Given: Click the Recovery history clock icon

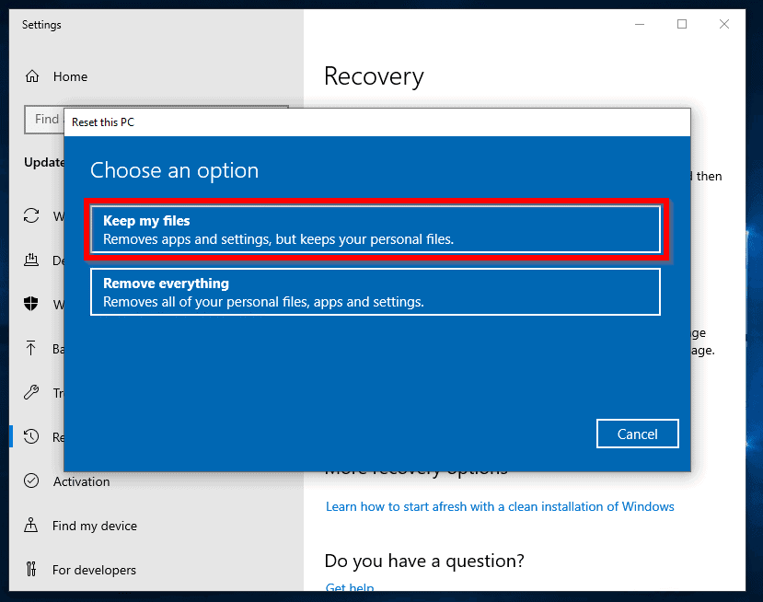Looking at the screenshot, I should pyautogui.click(x=31, y=436).
